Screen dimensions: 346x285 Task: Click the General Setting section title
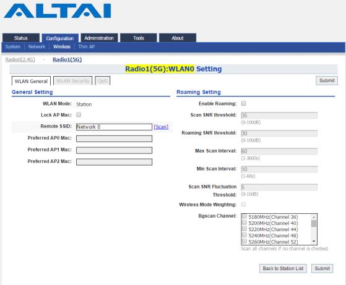tap(32, 92)
